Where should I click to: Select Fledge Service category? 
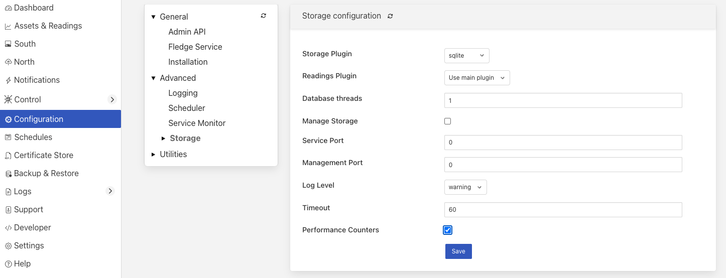tap(195, 47)
